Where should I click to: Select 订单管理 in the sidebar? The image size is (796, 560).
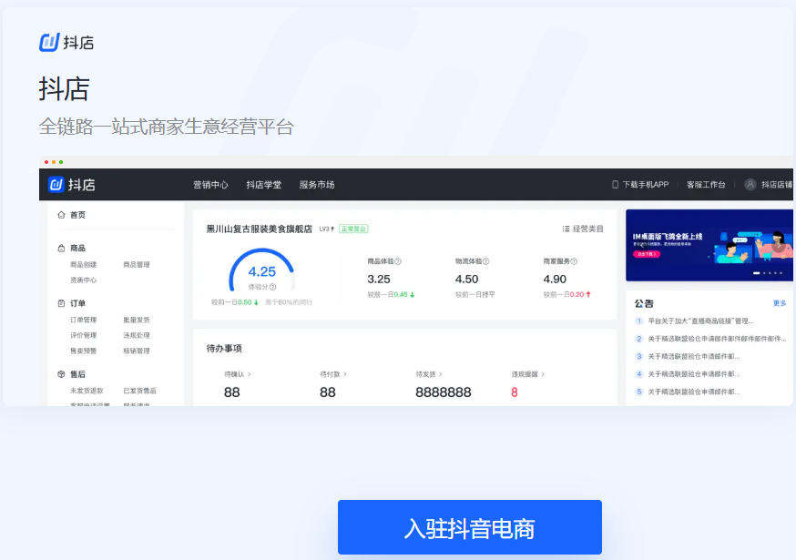tap(83, 320)
